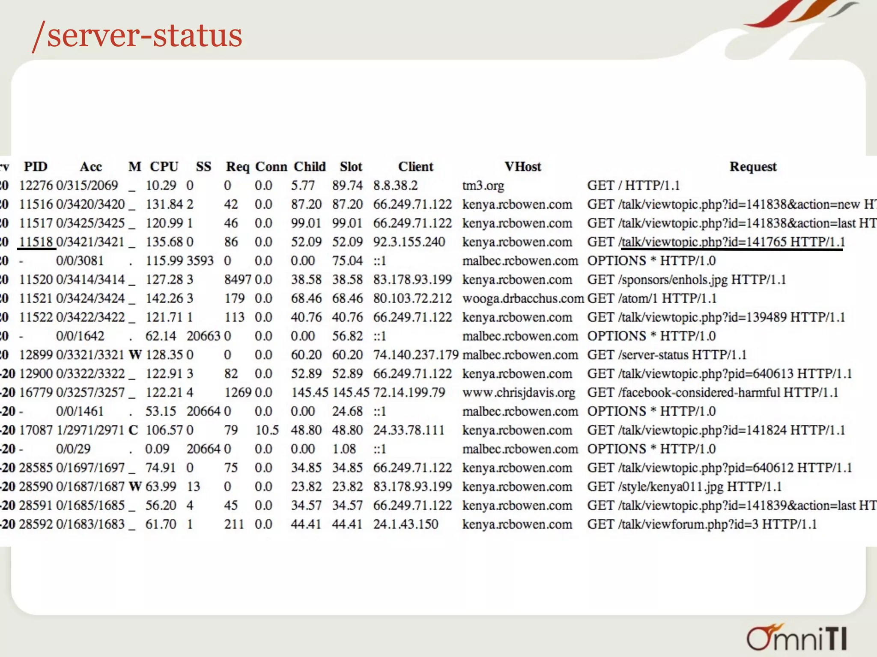Select the Child column header
877x657 pixels.
point(310,166)
